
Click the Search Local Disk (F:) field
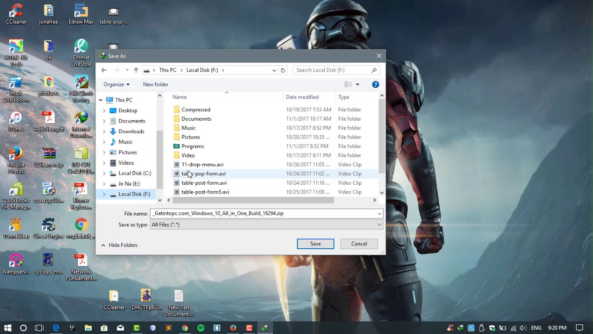(x=336, y=70)
